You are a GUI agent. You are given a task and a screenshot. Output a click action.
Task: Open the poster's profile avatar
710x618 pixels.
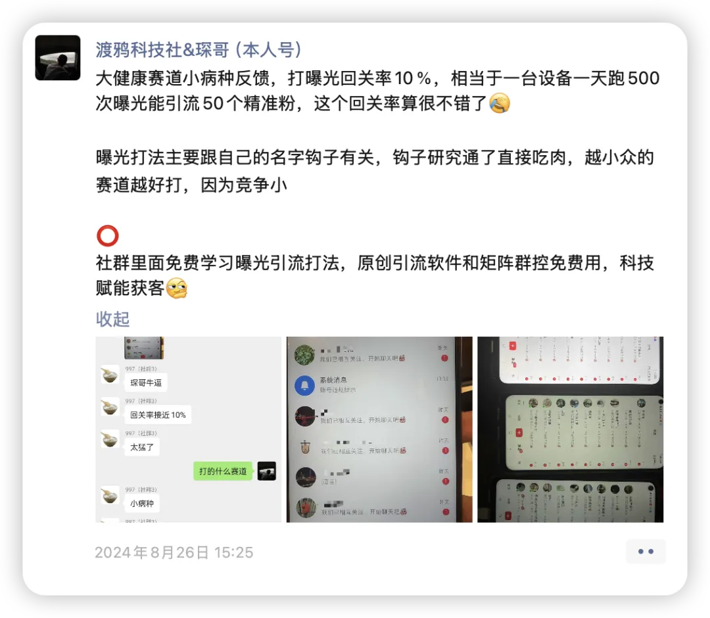[x=57, y=57]
